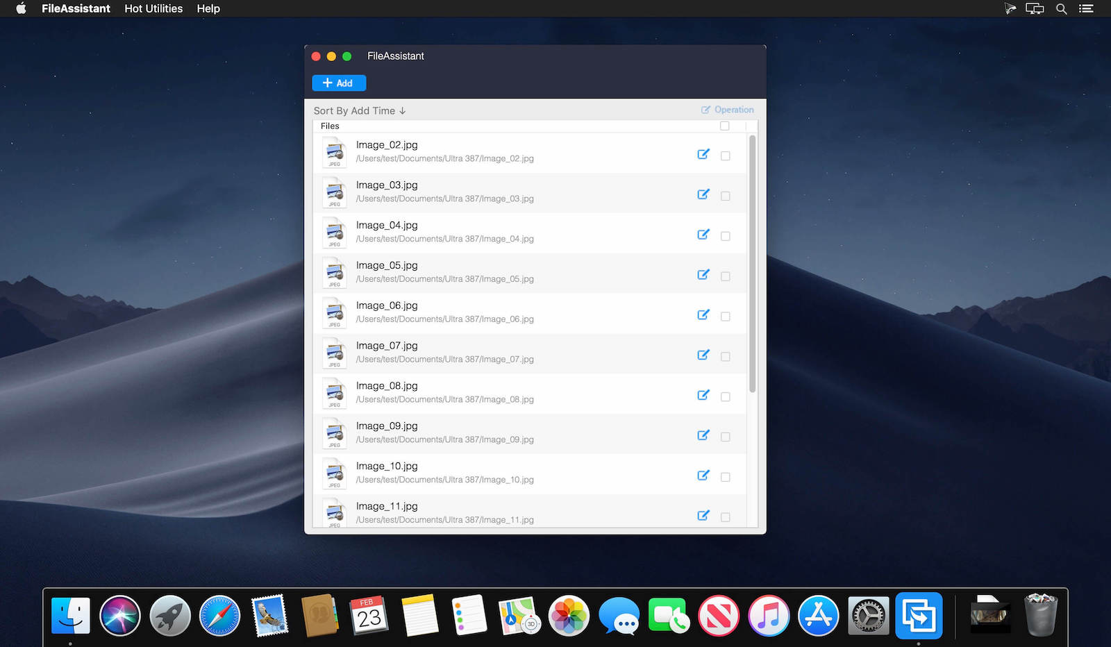
Task: Select the JPEG file icon of Image_08.jpg
Action: [x=335, y=394]
